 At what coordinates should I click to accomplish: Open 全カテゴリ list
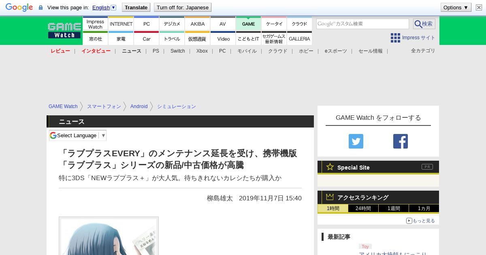pyautogui.click(x=423, y=51)
